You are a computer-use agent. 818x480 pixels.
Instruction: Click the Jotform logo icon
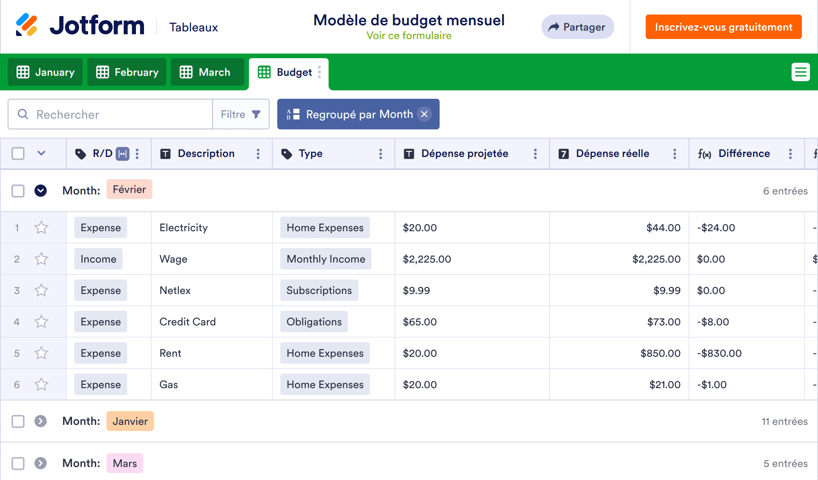(x=26, y=25)
